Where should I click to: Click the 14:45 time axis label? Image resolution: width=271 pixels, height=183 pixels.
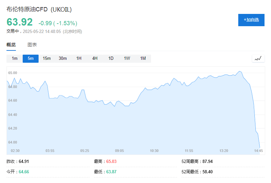click(x=258, y=151)
